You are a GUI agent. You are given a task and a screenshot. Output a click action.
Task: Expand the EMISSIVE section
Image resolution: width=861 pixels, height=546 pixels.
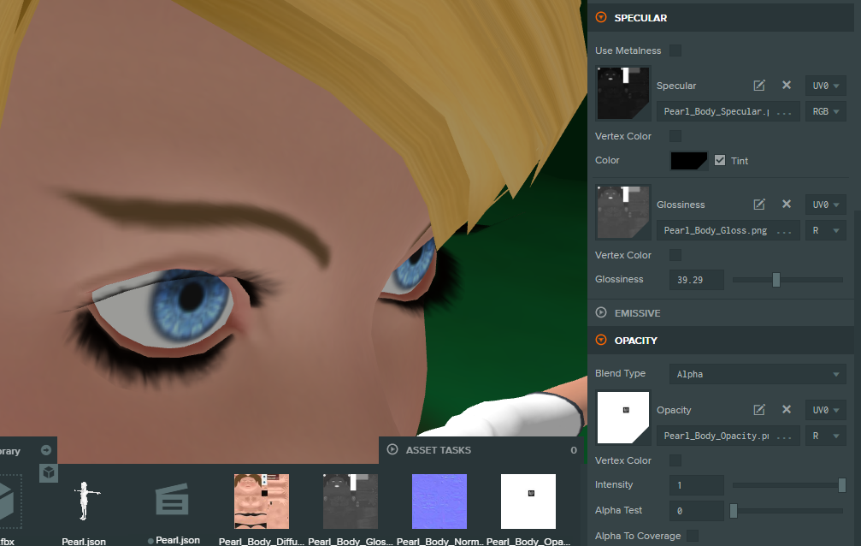point(601,313)
